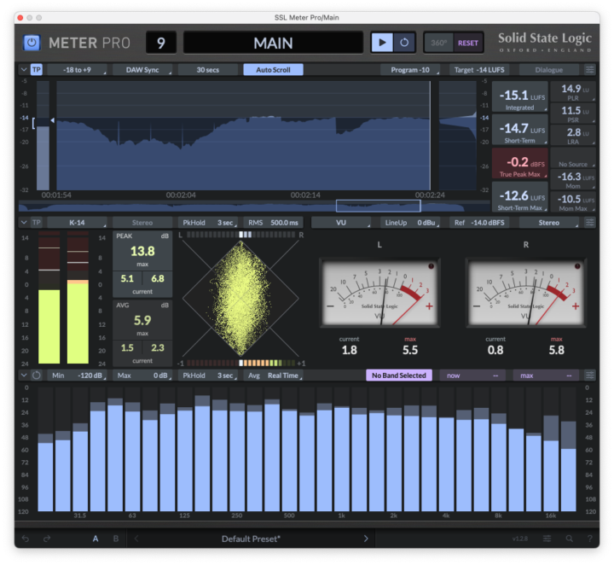Image resolution: width=614 pixels, height=565 pixels.
Task: Toggle the Dialogue button
Action: pyautogui.click(x=548, y=70)
